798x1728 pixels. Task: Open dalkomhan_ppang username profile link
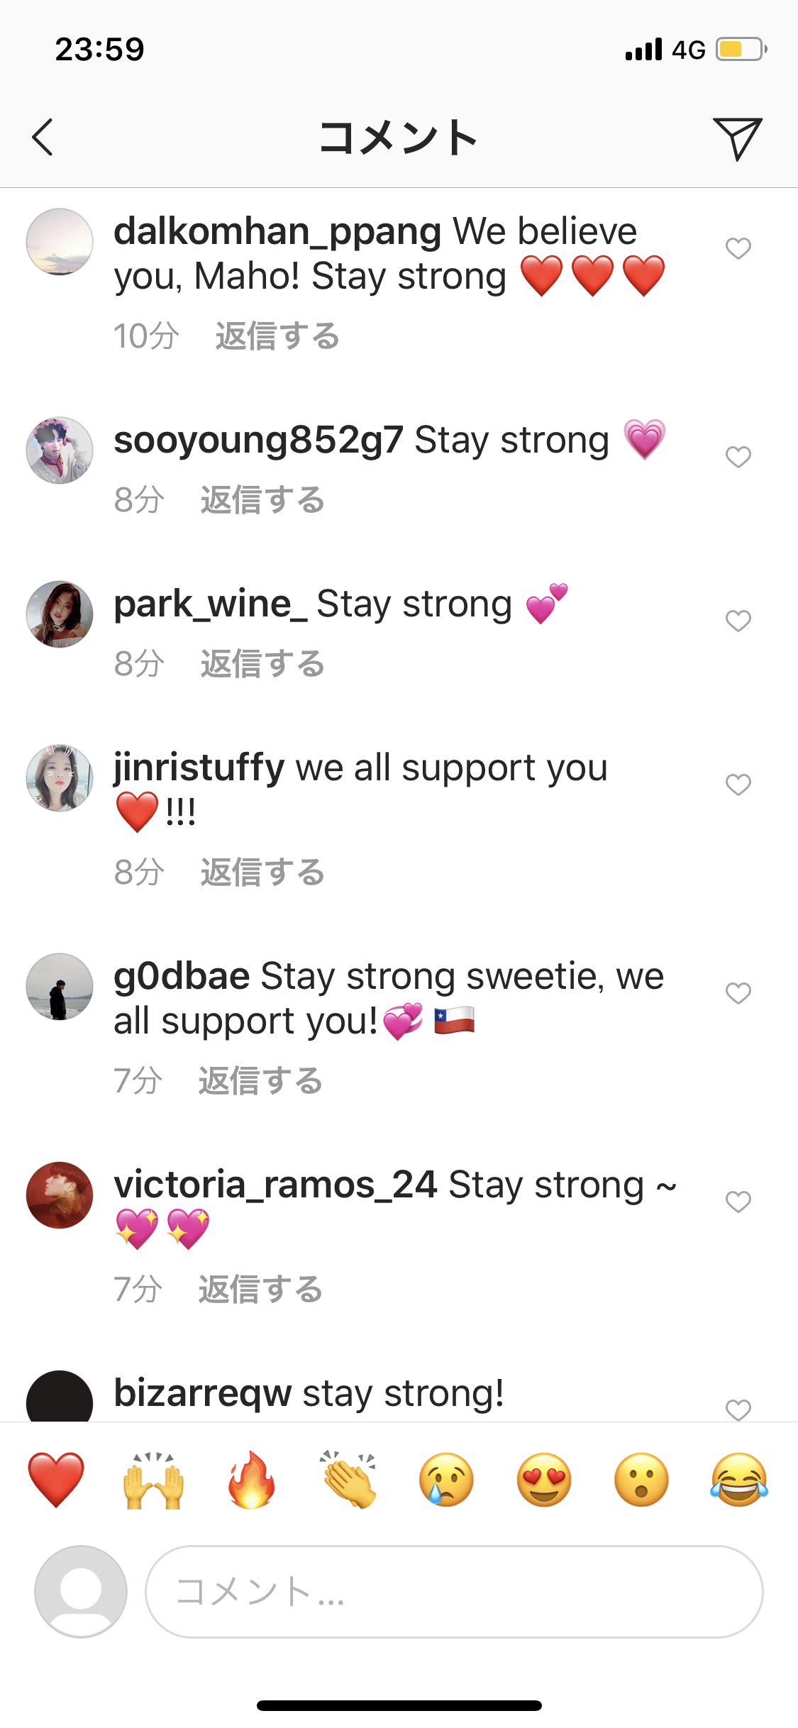tap(277, 233)
